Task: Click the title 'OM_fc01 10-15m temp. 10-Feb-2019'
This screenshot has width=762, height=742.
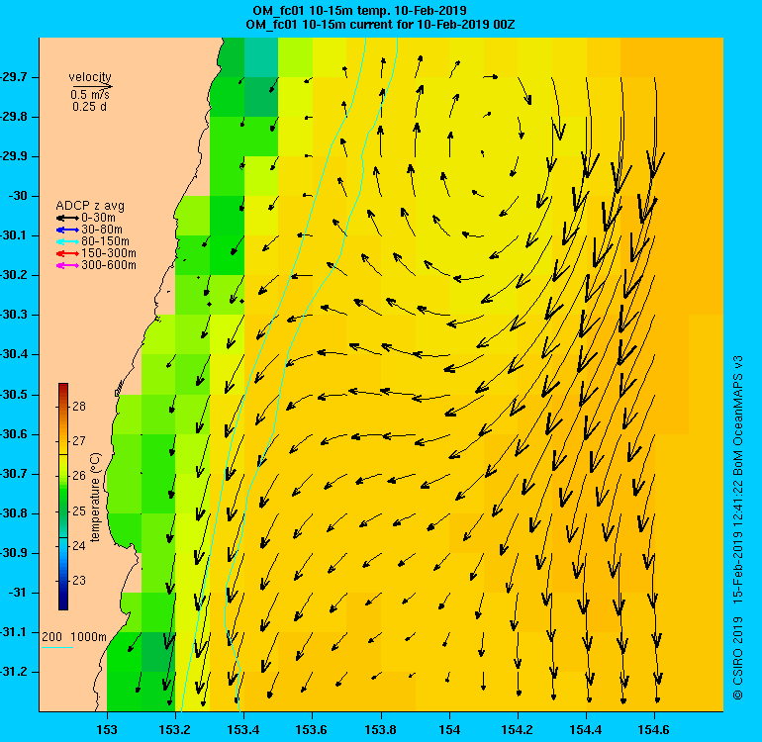Action: [x=359, y=10]
